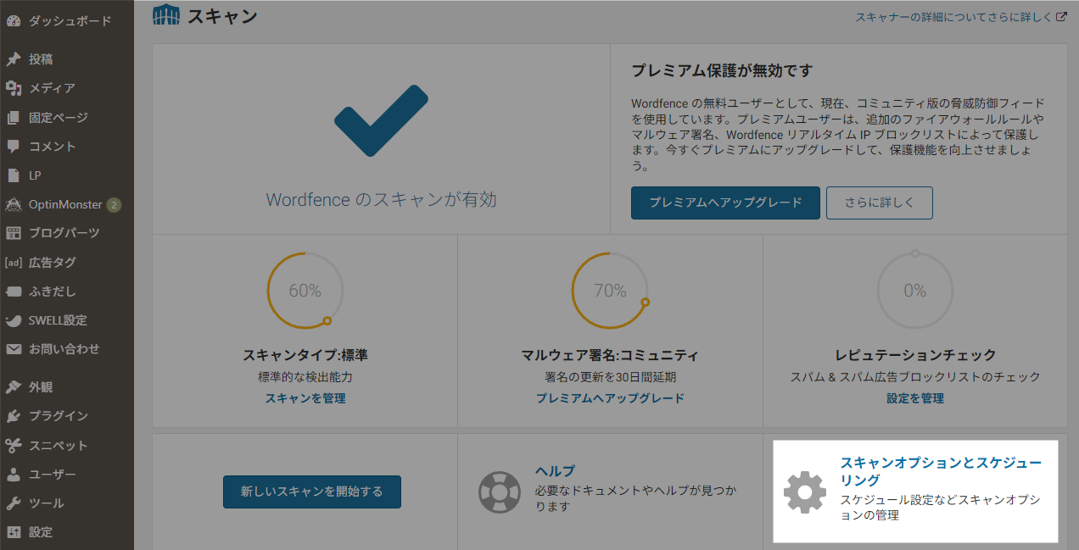Viewport: 1079px width, 550px height.
Task: Click the 60% scan type progress ring
Action: tap(304, 290)
